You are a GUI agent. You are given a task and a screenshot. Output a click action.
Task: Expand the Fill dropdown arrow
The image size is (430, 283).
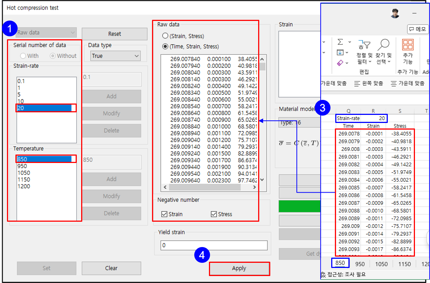coord(347,52)
